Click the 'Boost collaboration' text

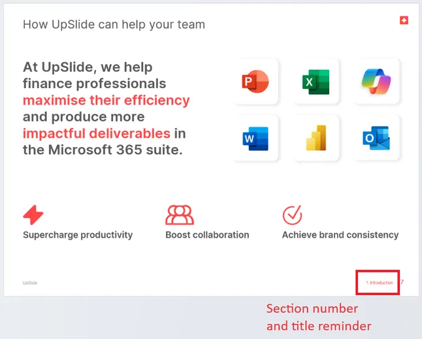click(207, 235)
